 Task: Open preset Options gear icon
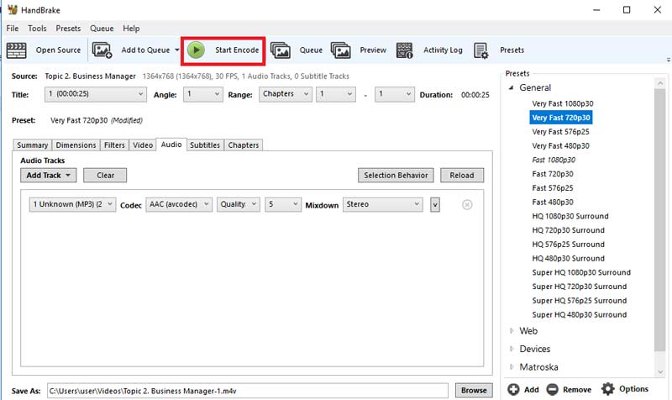[607, 389]
